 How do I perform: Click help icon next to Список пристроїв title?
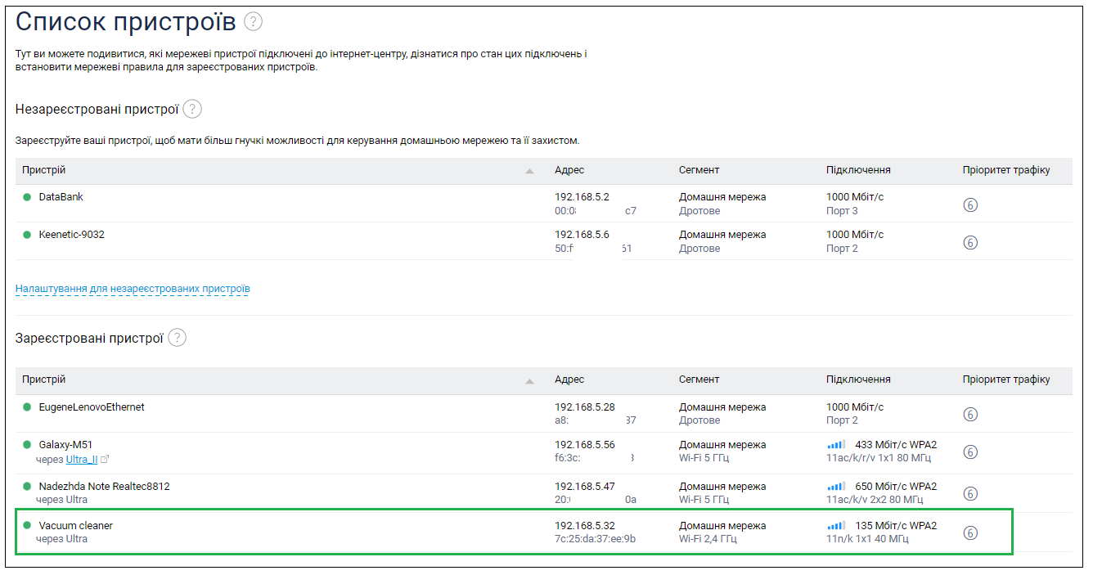[x=254, y=22]
